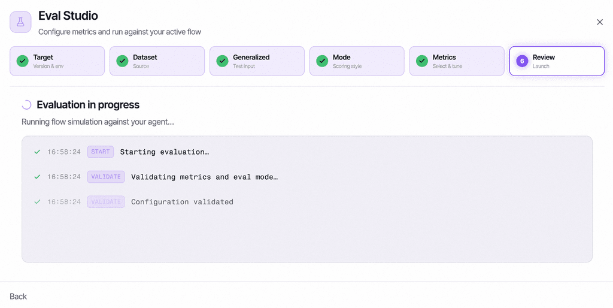Open the Generalized test input step
This screenshot has height=308, width=613.
click(x=257, y=61)
